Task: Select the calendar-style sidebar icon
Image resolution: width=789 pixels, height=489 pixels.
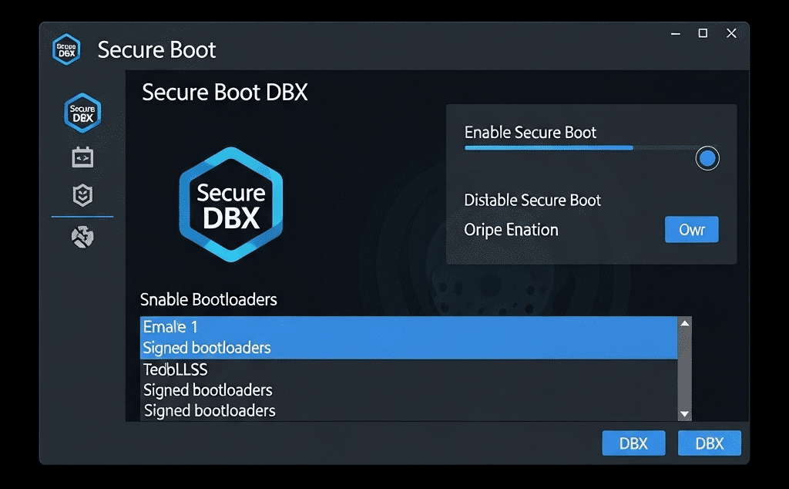Action: 82,157
